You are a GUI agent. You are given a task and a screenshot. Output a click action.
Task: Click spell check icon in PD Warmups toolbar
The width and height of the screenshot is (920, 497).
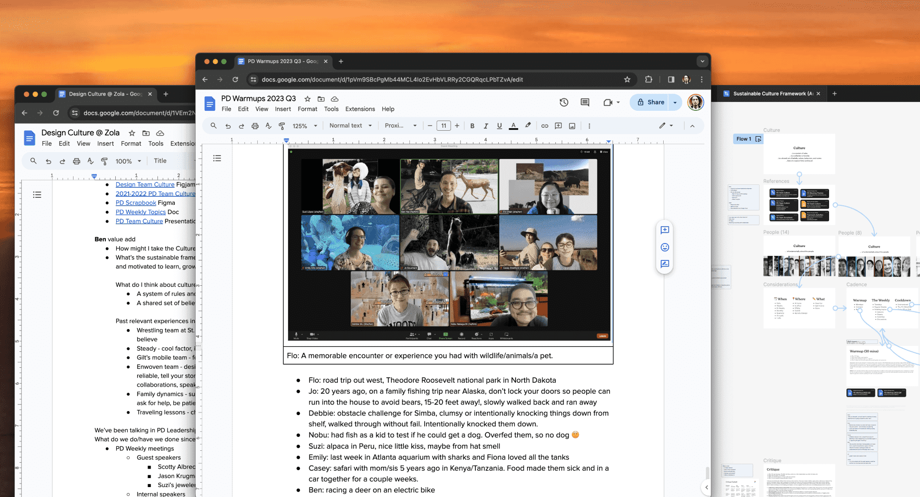coord(268,126)
